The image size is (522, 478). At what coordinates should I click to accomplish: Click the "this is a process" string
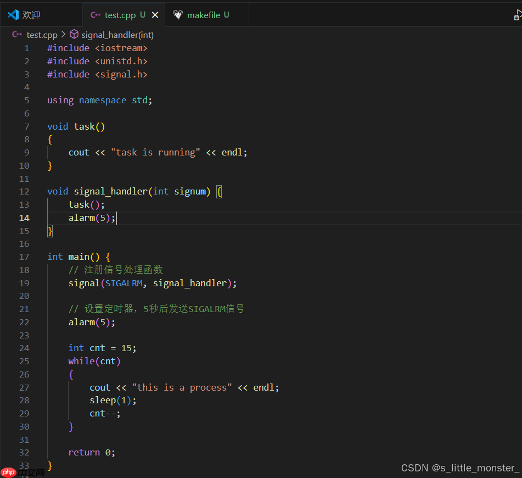pos(182,388)
